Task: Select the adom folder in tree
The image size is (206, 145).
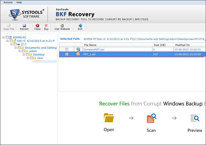Action: pos(33,51)
